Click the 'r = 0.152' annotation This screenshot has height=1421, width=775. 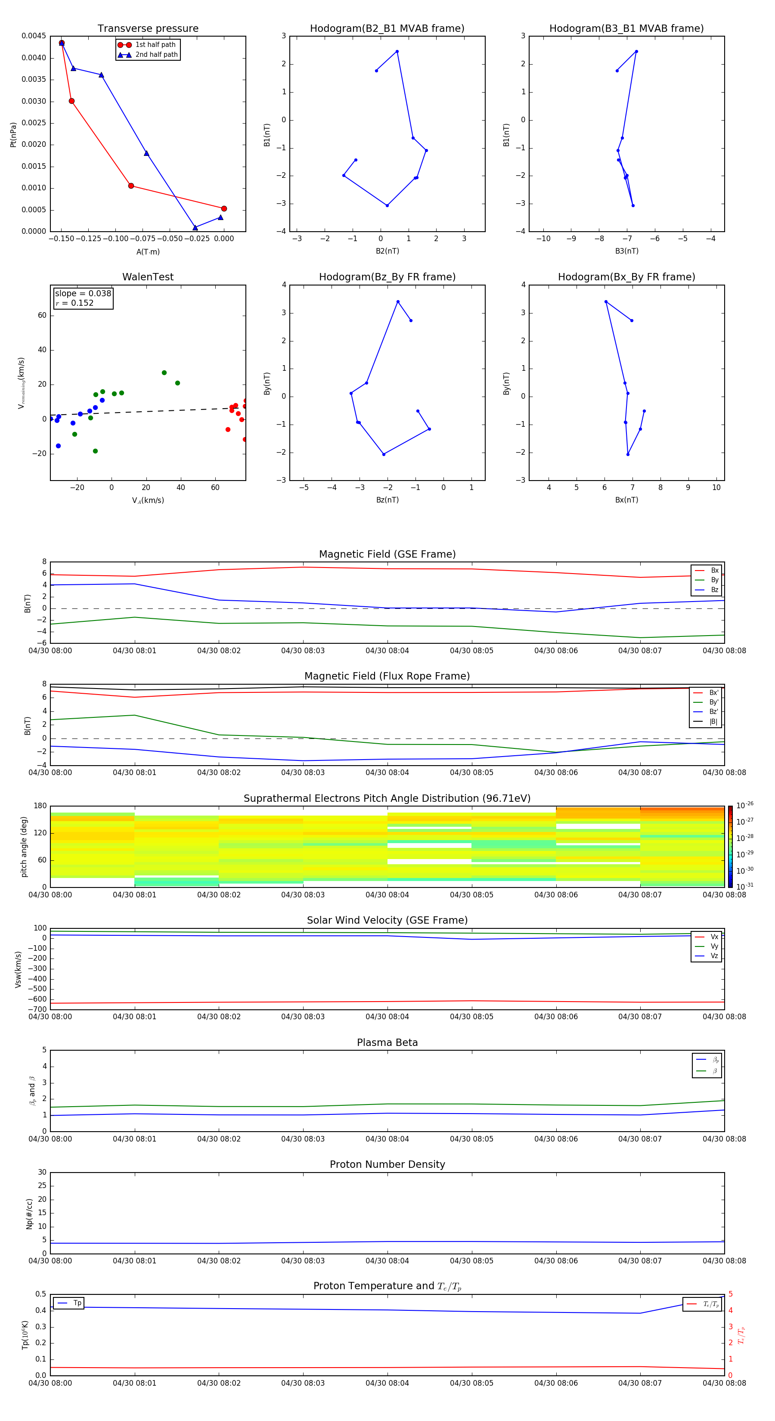coord(74,303)
